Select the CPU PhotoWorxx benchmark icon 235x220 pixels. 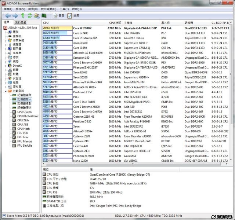14,116
